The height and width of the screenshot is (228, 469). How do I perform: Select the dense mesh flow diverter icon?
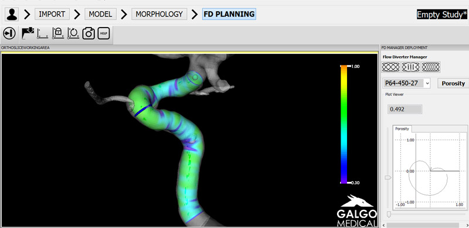pyautogui.click(x=431, y=67)
